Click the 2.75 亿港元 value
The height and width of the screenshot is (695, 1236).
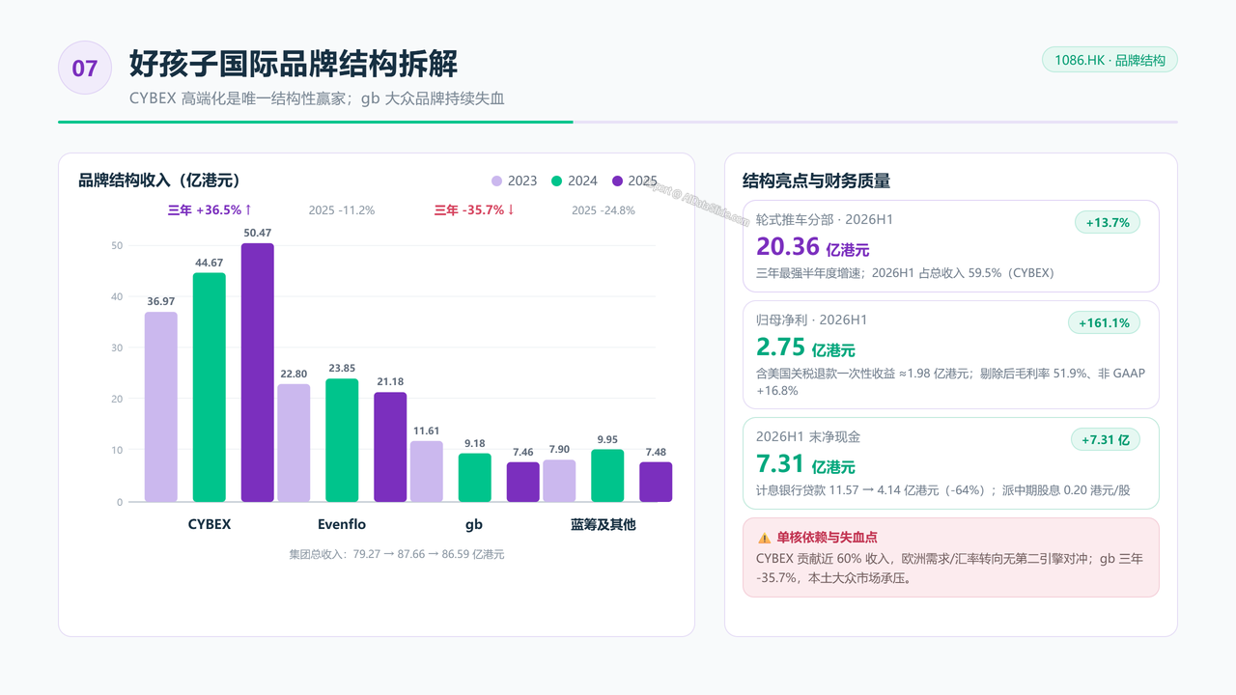click(x=806, y=347)
